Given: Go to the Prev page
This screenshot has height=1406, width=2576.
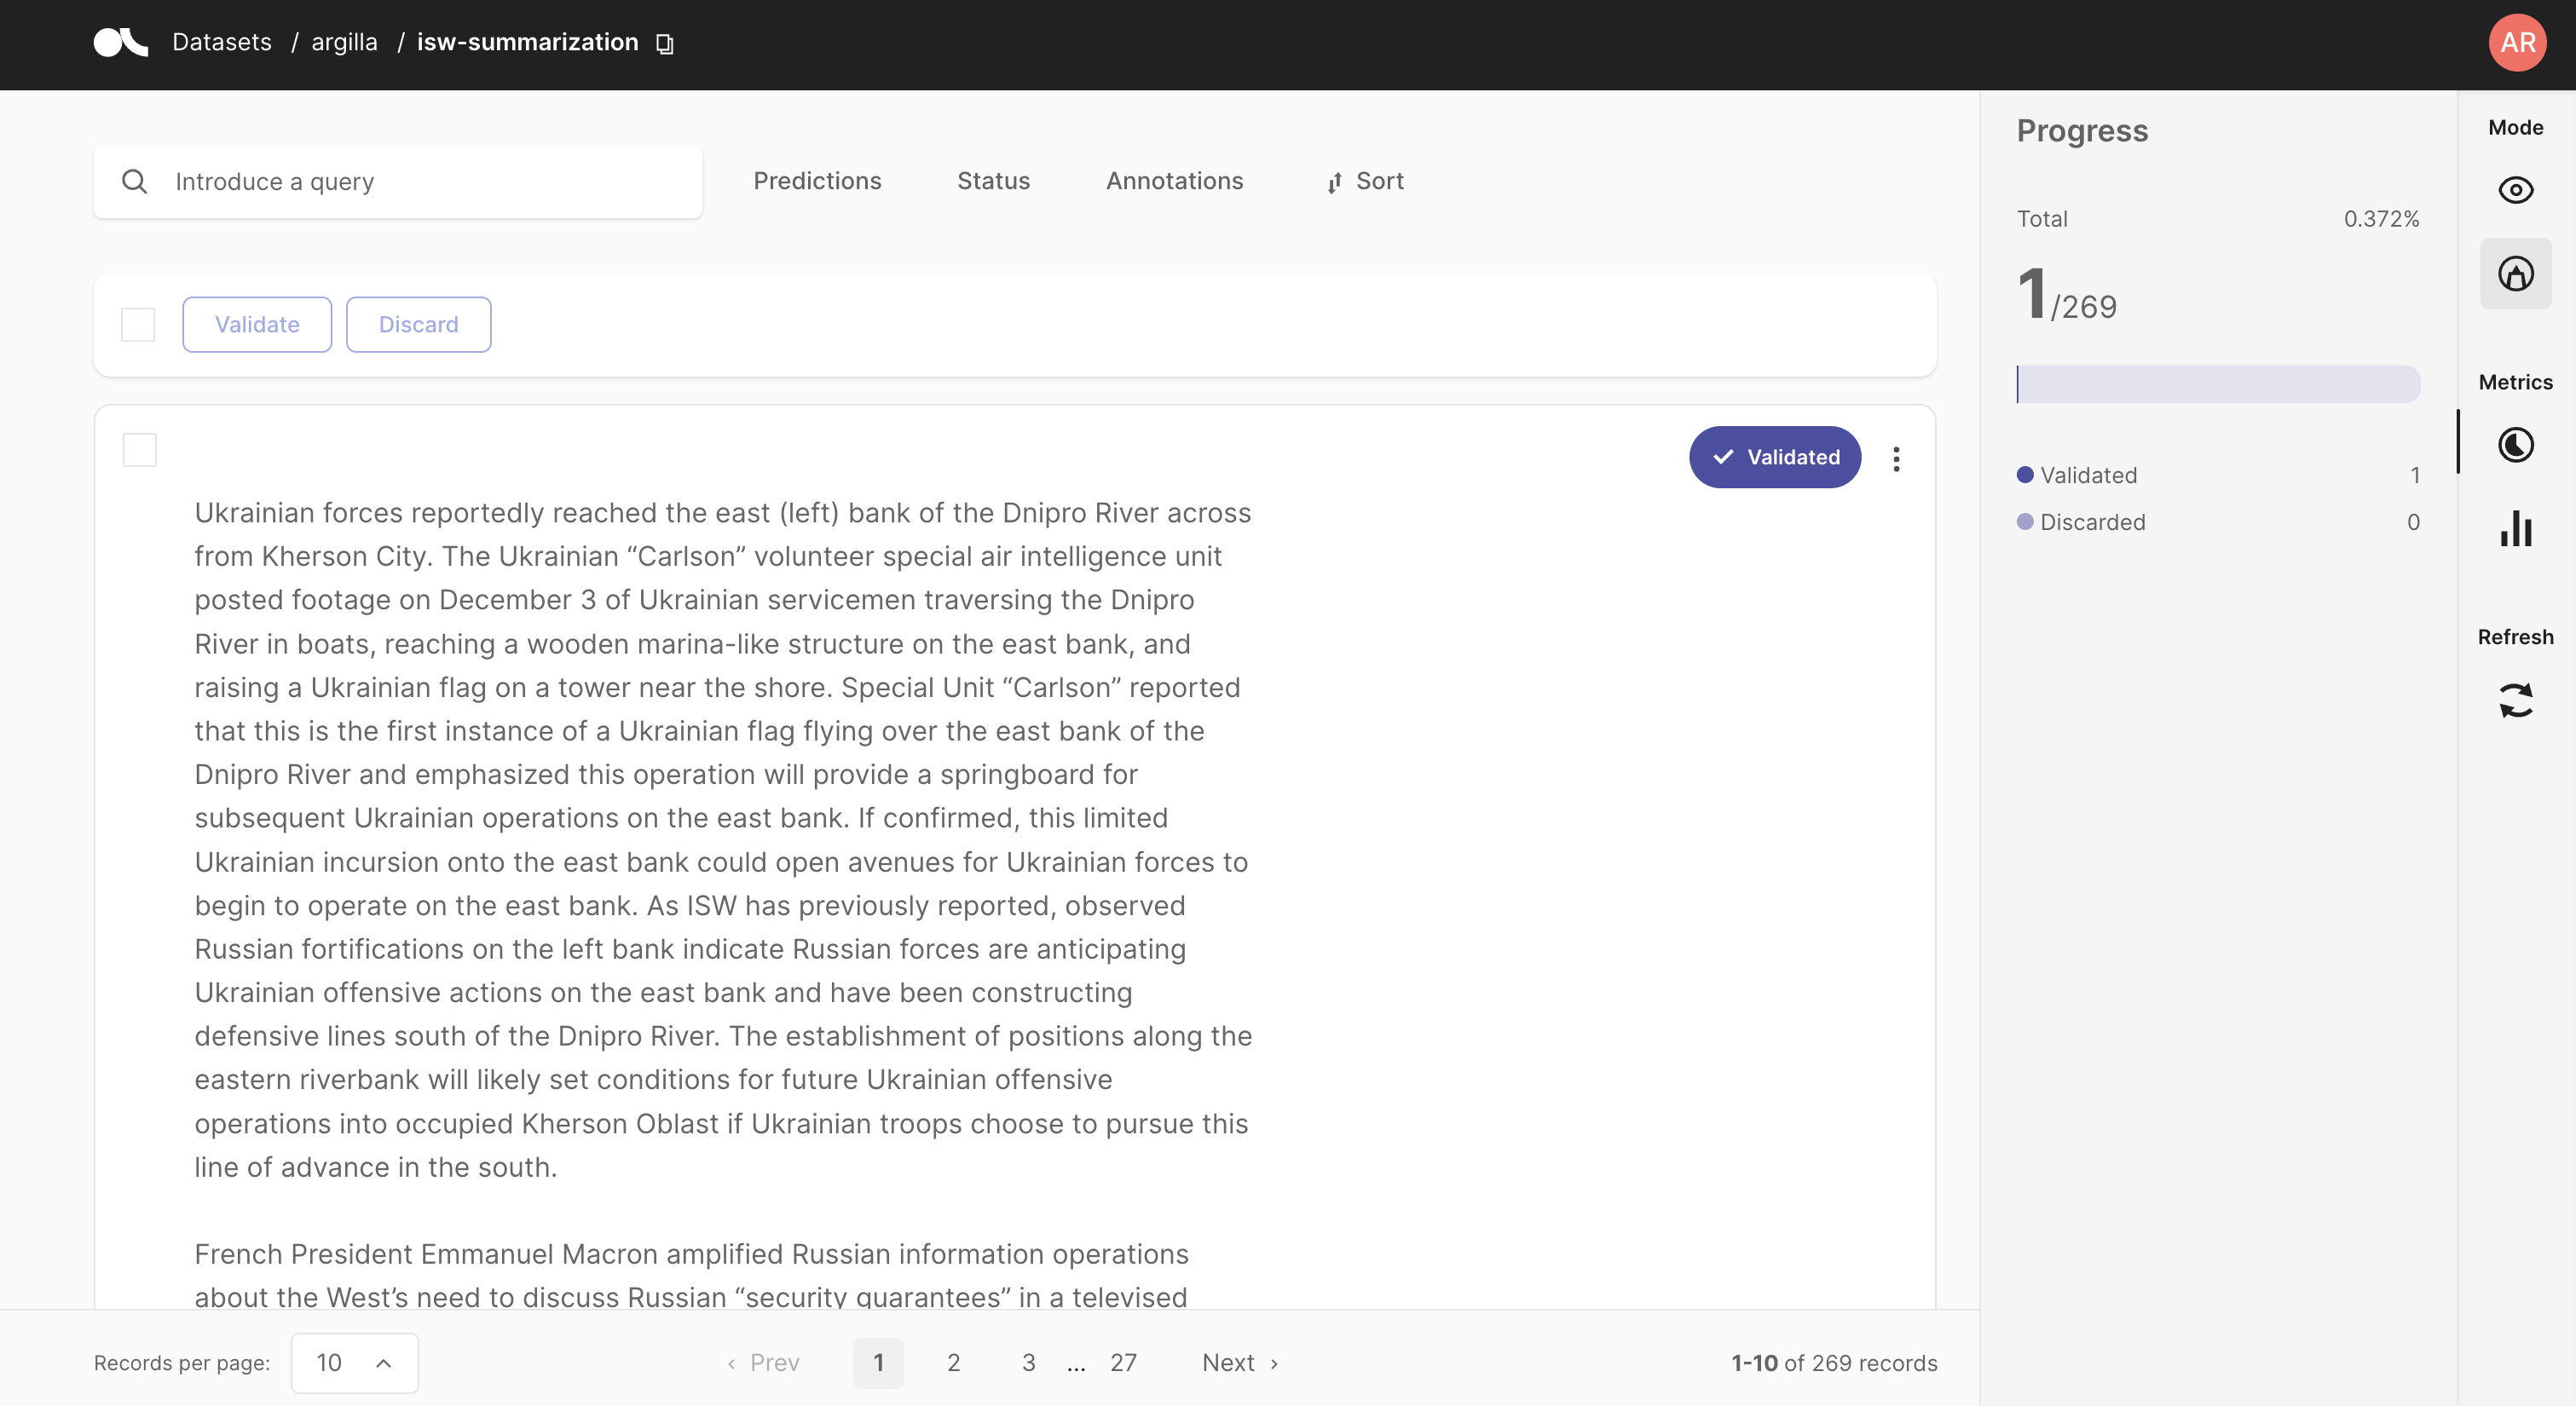Looking at the screenshot, I should (763, 1362).
